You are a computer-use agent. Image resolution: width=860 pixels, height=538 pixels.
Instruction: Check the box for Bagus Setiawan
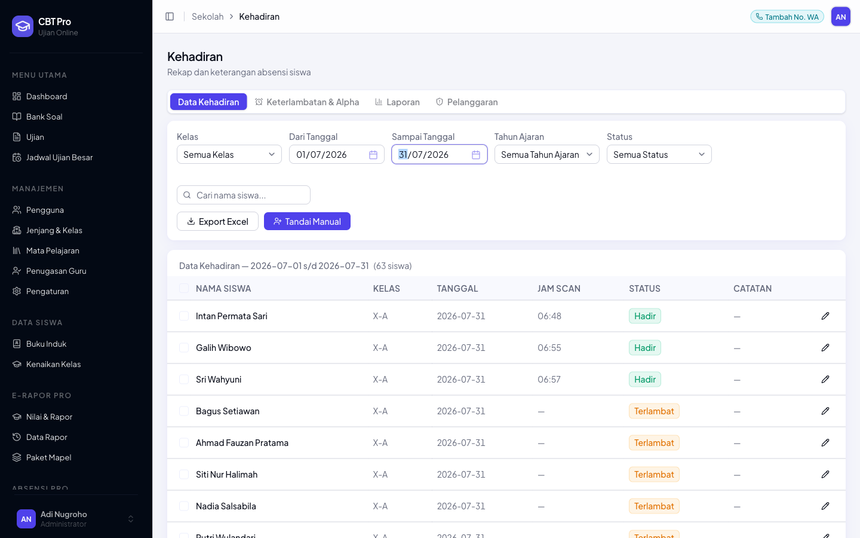point(184,411)
